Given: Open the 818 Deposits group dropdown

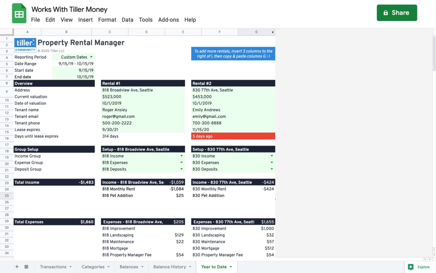Looking at the screenshot, I should (x=182, y=169).
